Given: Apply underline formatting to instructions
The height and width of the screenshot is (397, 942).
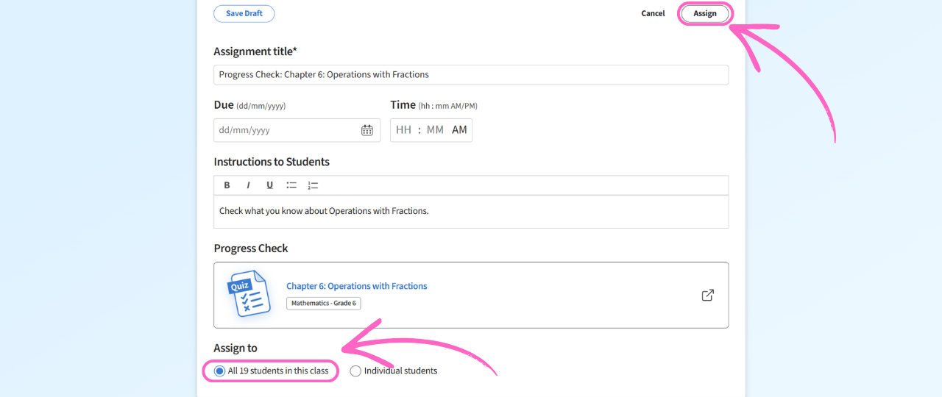Looking at the screenshot, I should tap(269, 185).
